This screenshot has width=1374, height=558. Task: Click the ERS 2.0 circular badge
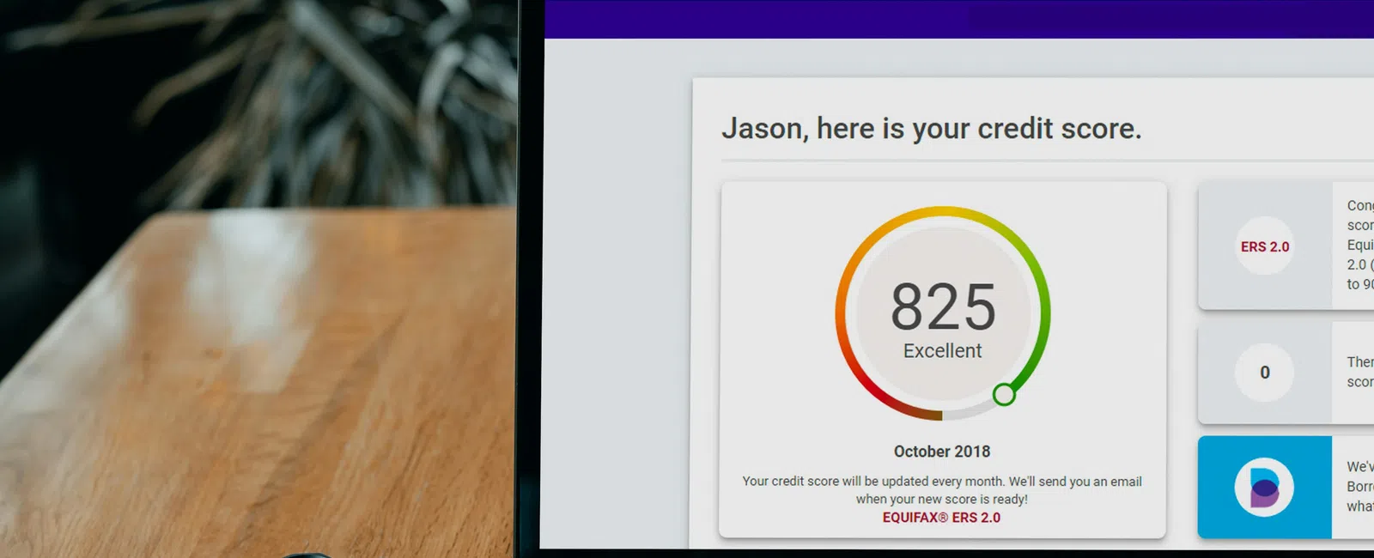(1264, 246)
